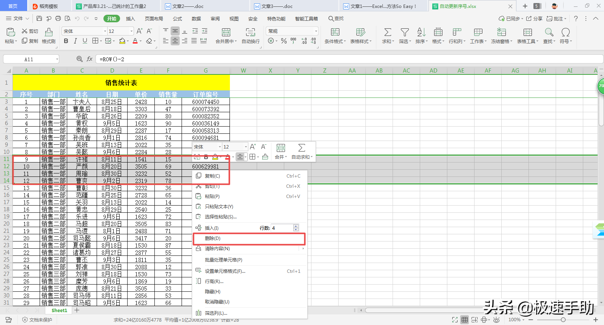Click the formula bar input showing =ROW()-2
The width and height of the screenshot is (604, 325).
[349, 59]
